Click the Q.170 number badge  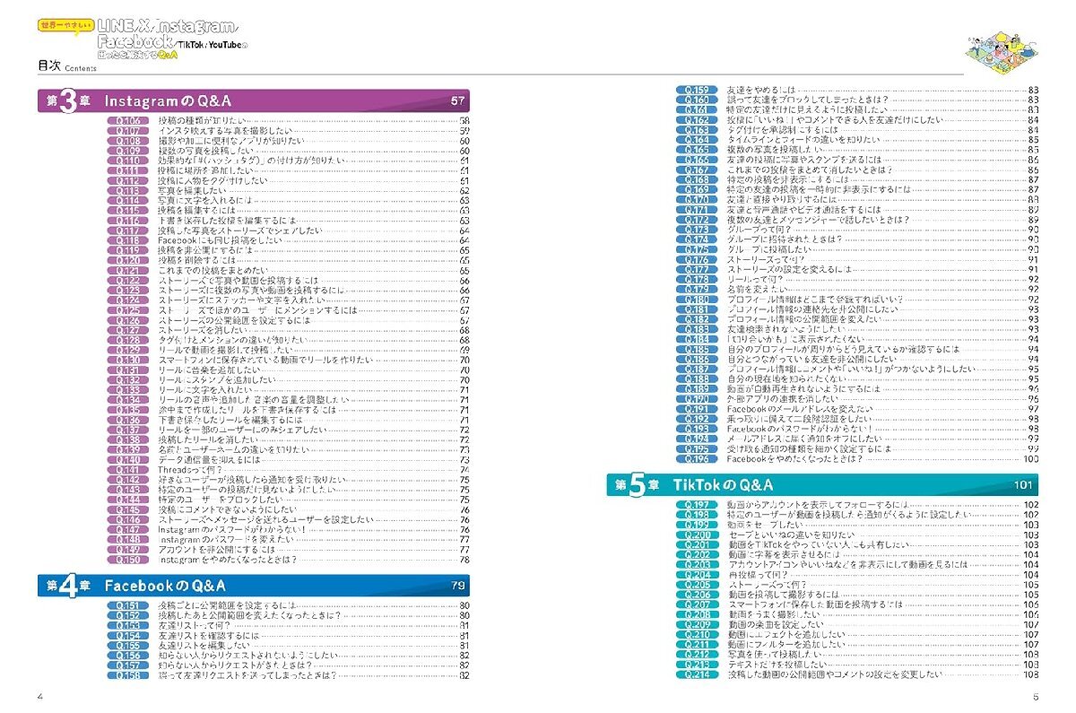click(696, 200)
